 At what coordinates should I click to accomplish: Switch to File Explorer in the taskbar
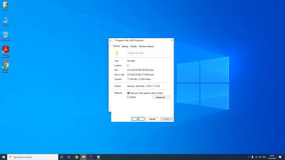[x=84, y=157]
